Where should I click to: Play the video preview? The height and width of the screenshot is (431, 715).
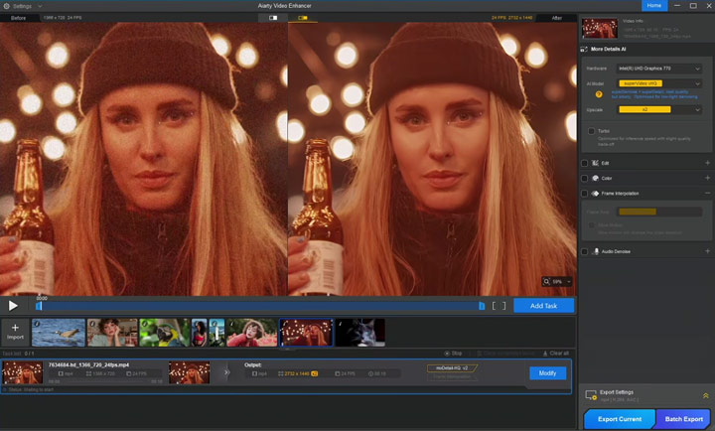coord(13,306)
